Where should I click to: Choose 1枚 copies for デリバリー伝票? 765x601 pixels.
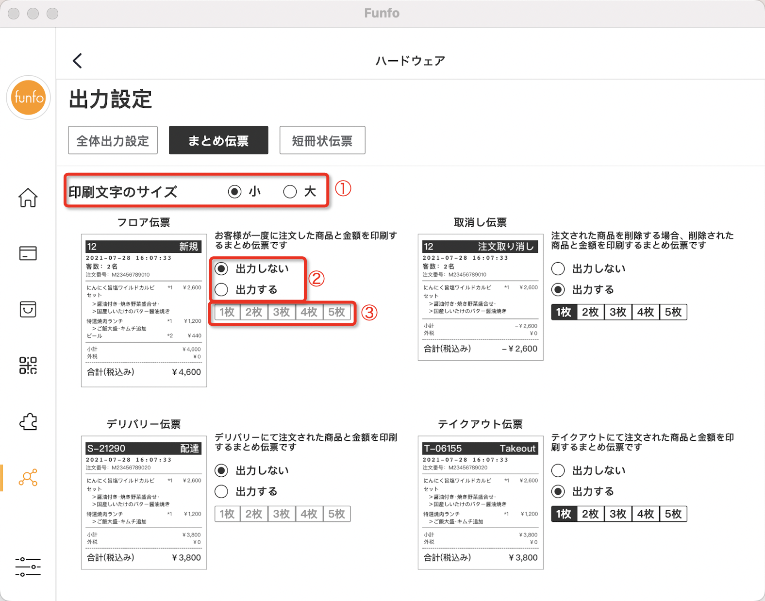point(227,514)
